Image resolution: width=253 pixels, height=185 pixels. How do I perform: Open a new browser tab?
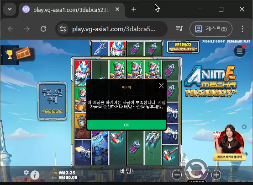click(134, 9)
